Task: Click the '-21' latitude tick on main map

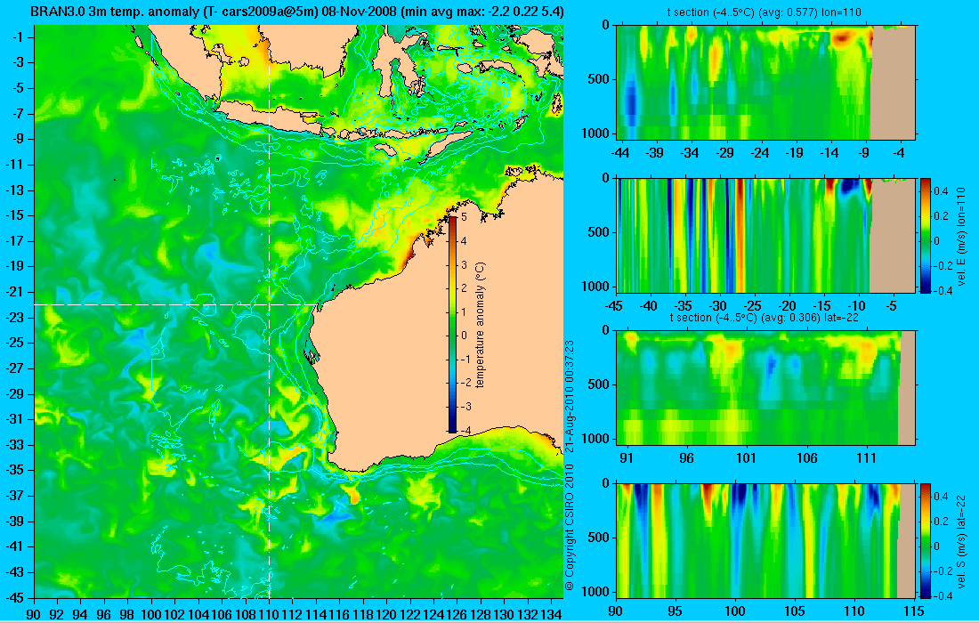Action: tap(14, 292)
